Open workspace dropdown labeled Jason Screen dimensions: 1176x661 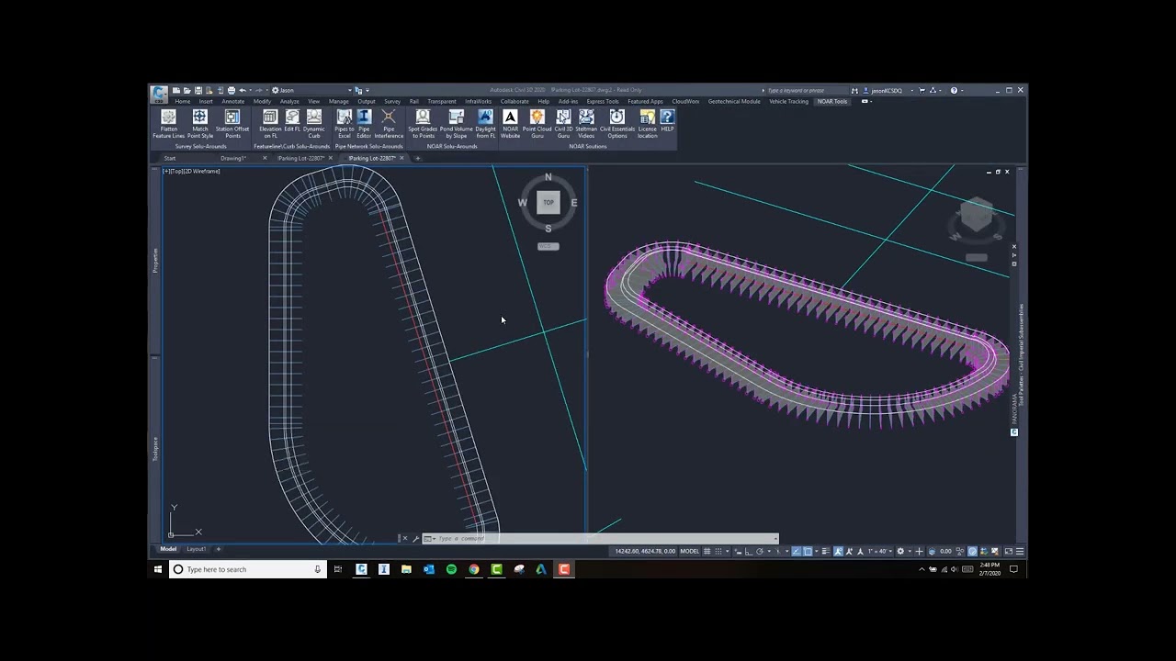pyautogui.click(x=311, y=90)
